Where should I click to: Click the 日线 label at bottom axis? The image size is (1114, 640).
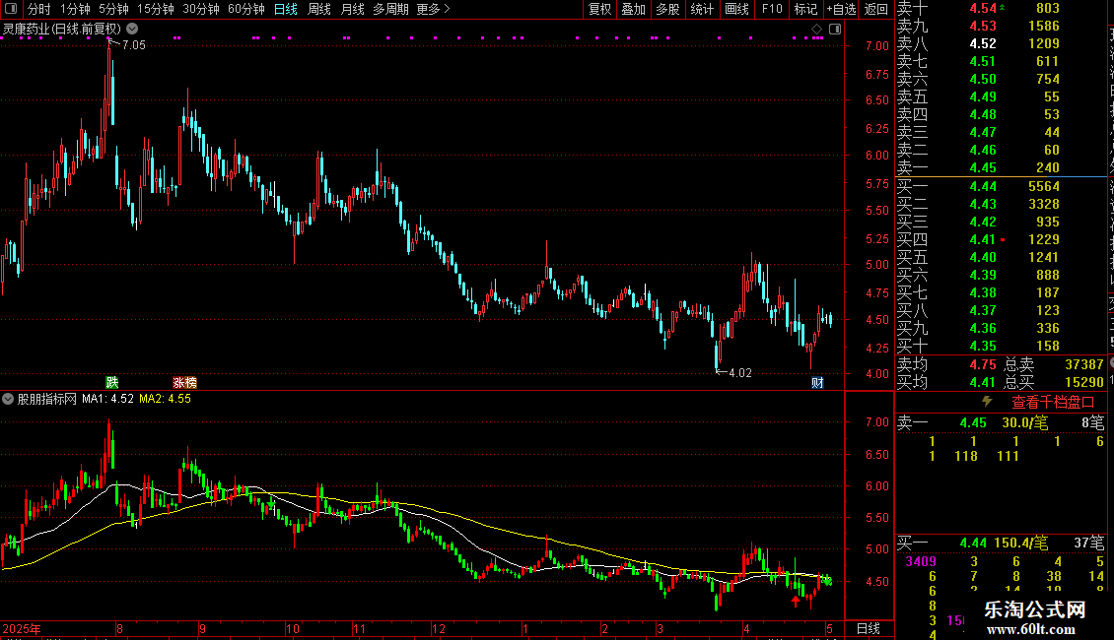pos(869,628)
